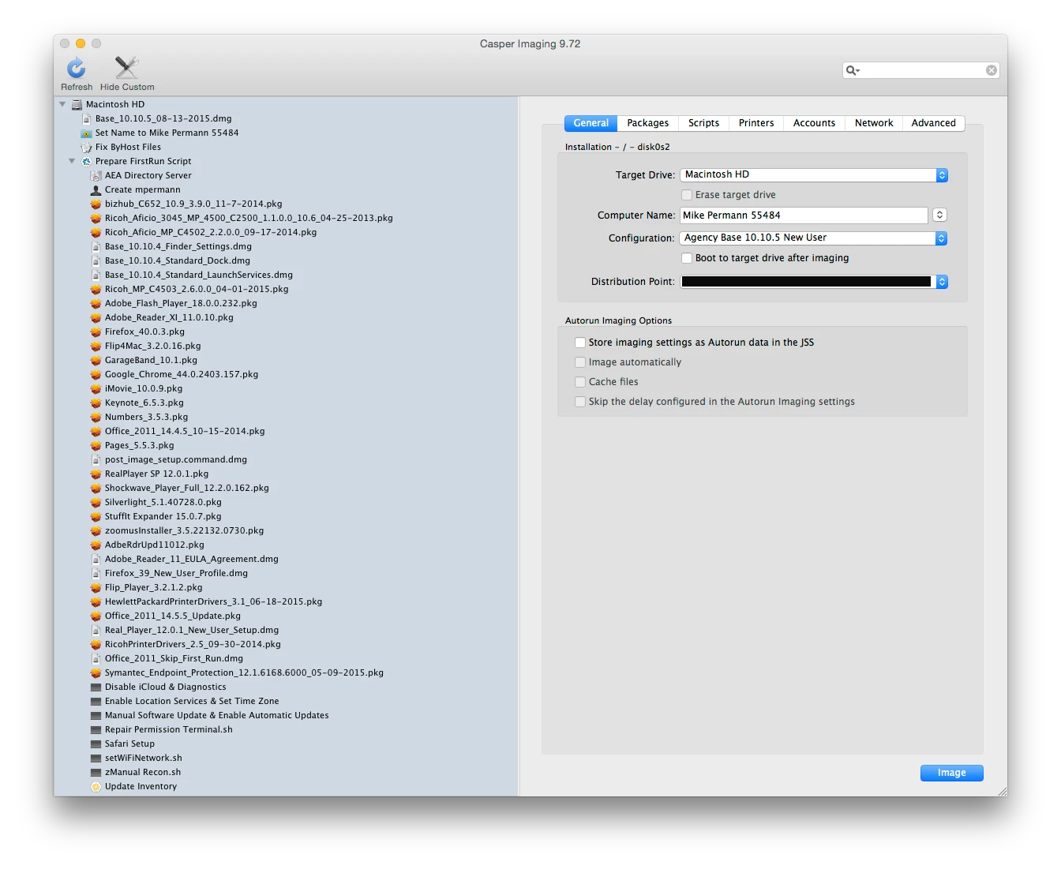Image resolution: width=1061 pixels, height=869 pixels.
Task: Click the Office_2011_Skip_First_Run.dmg icon
Action: point(96,658)
